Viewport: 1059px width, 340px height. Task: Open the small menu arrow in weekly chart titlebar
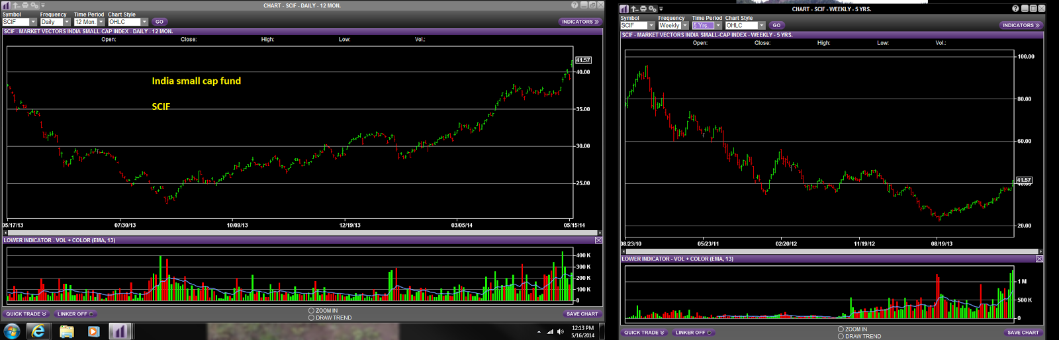tap(661, 9)
